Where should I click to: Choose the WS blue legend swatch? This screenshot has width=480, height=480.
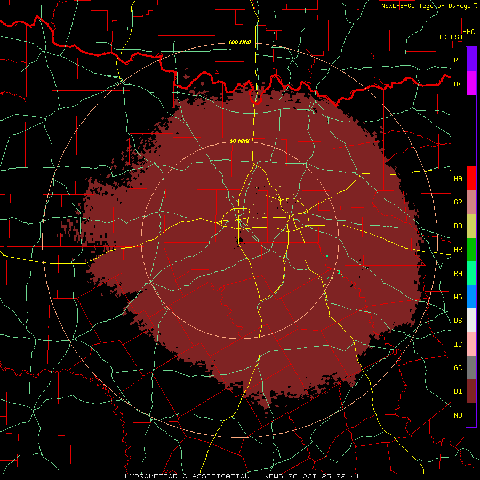click(471, 297)
